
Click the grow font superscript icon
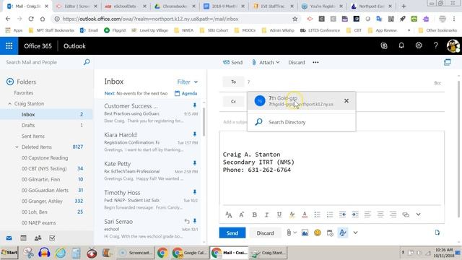tap(241, 214)
